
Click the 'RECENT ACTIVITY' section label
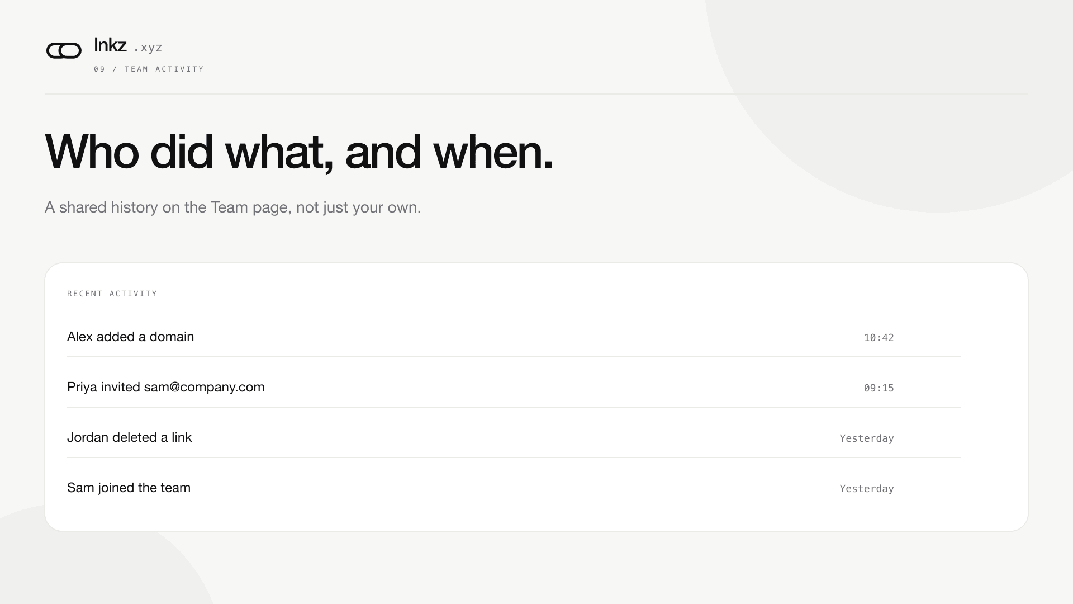pyautogui.click(x=112, y=294)
